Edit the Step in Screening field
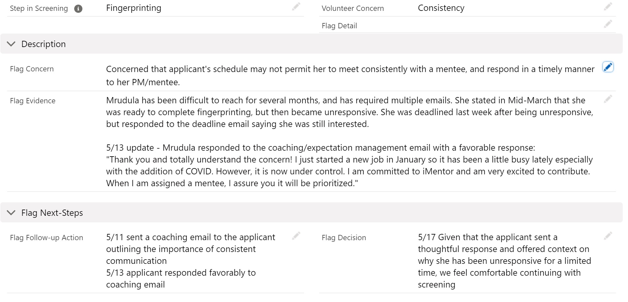The height and width of the screenshot is (302, 628). tap(296, 7)
